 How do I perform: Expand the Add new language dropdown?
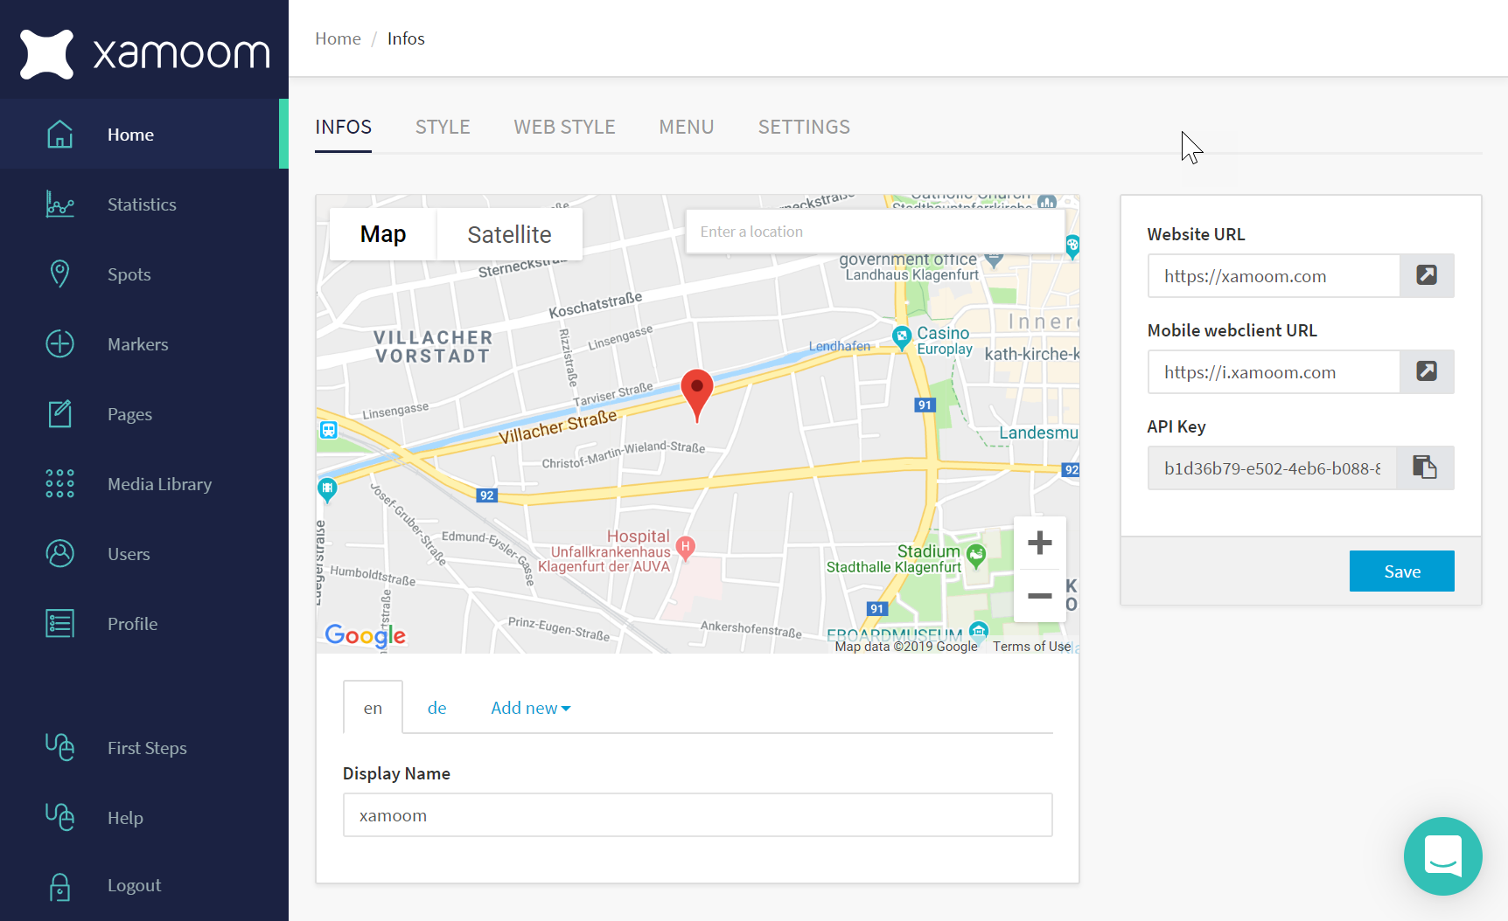[x=530, y=708]
